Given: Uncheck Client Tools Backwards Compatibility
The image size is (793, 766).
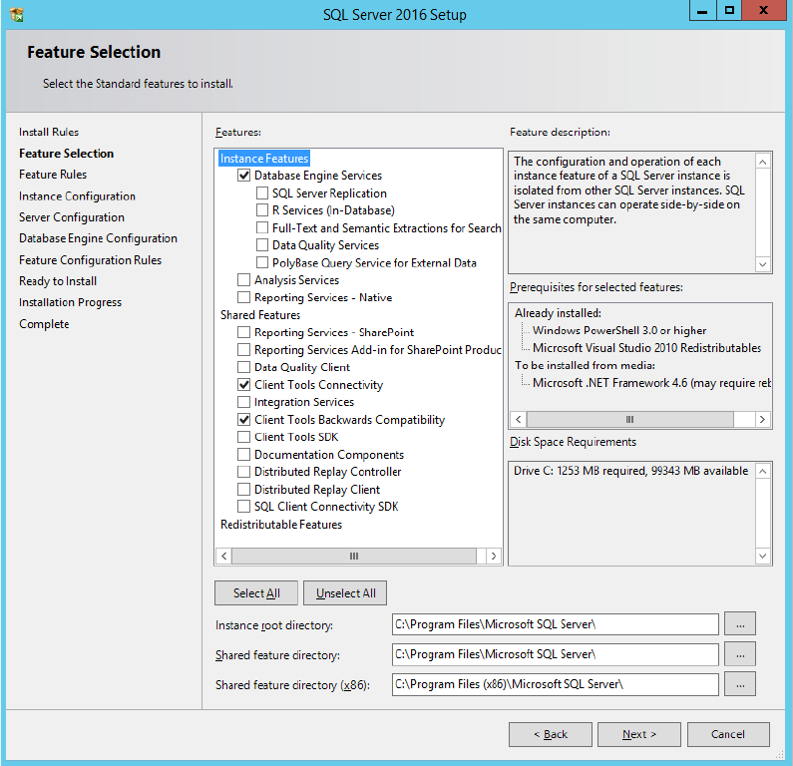Looking at the screenshot, I should [243, 420].
